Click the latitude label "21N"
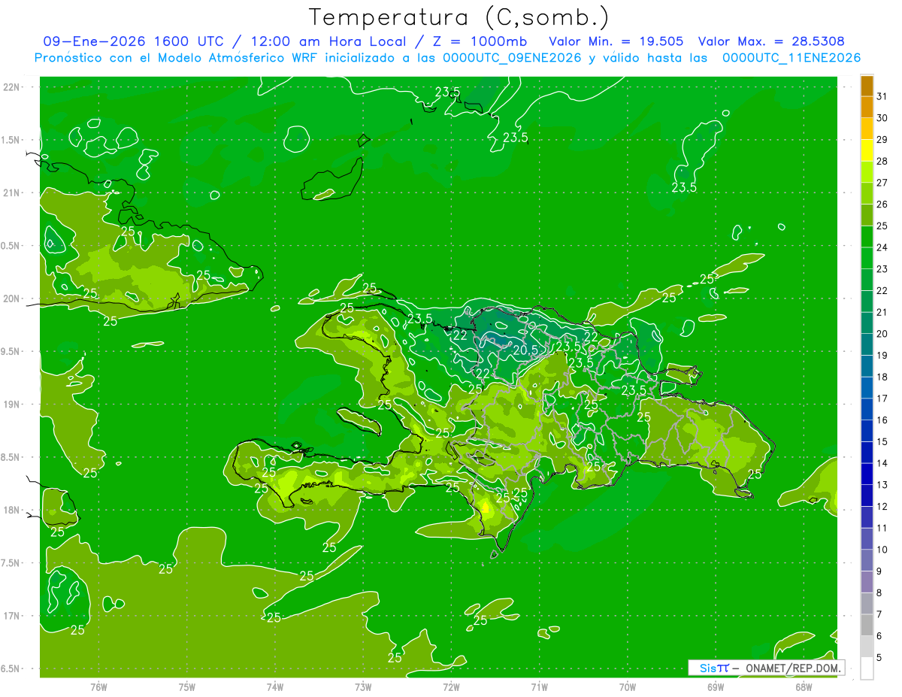 (x=11, y=193)
